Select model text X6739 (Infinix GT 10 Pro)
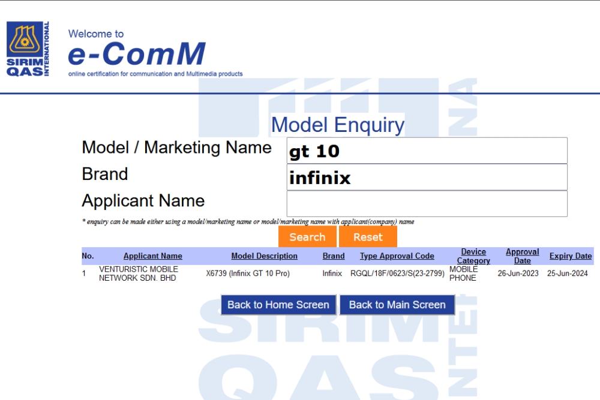 click(x=248, y=273)
